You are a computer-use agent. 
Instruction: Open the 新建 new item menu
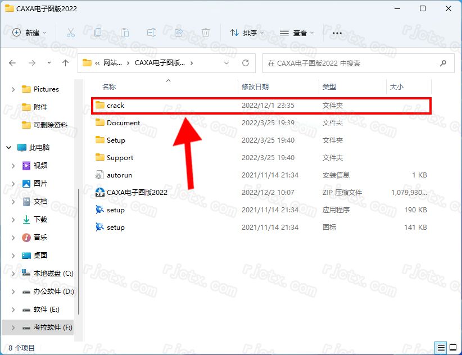tap(27, 33)
